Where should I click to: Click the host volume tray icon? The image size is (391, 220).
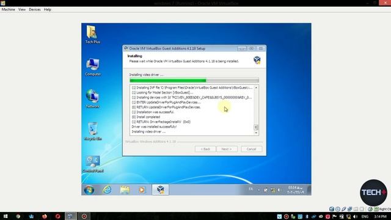356,216
